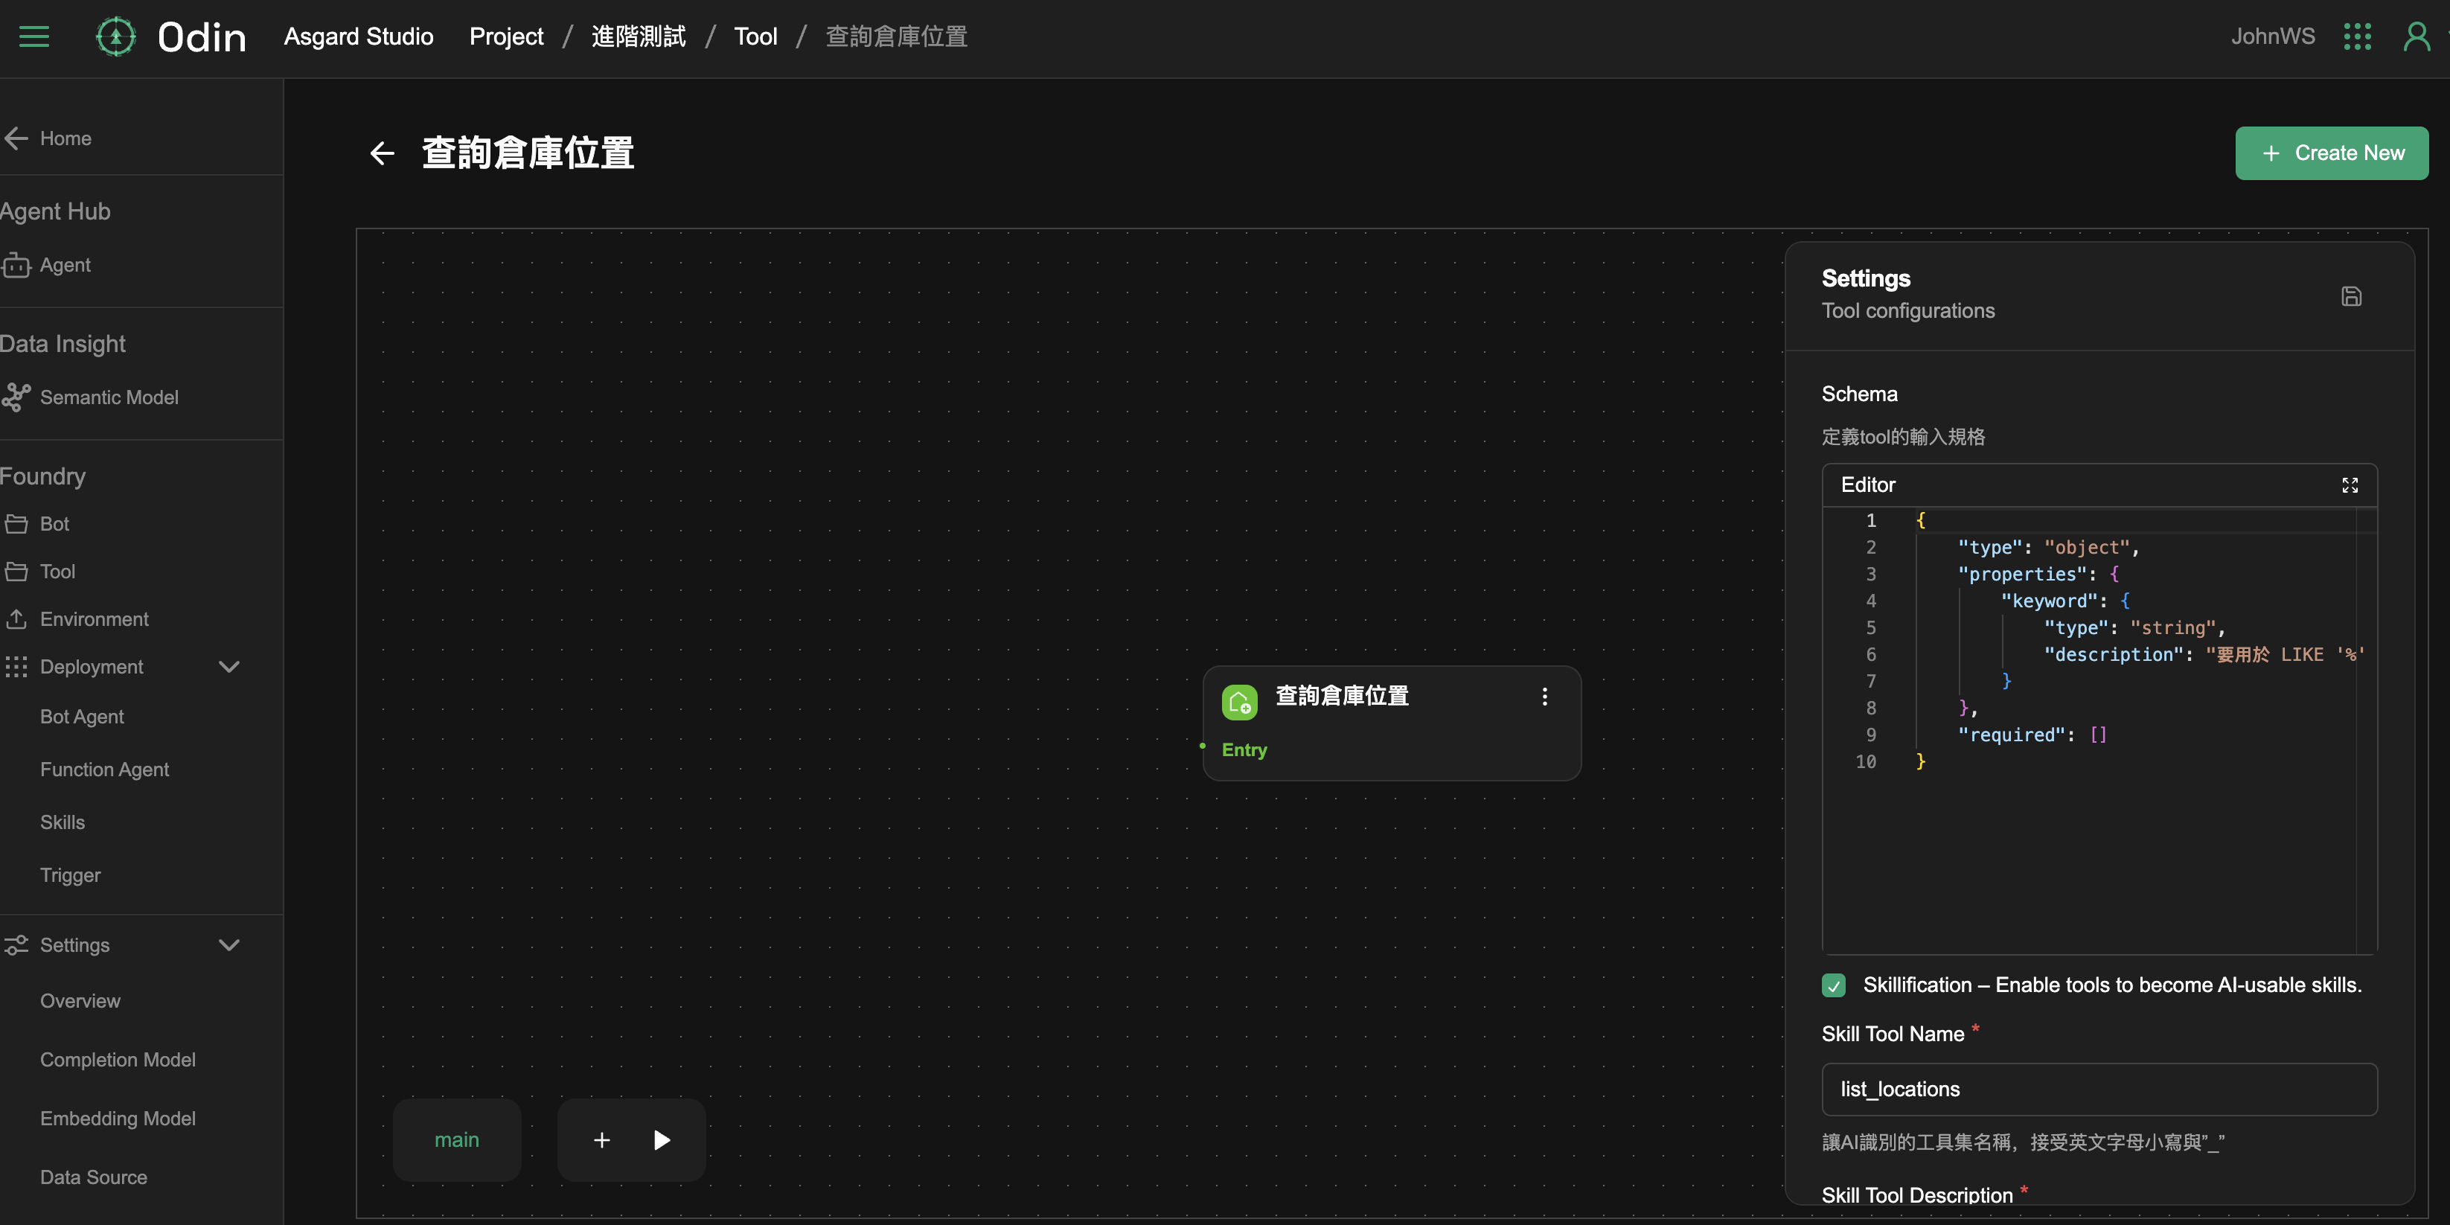Viewport: 2450px width, 1225px height.
Task: Collapse the Settings sidebar chevron
Action: coord(229,945)
